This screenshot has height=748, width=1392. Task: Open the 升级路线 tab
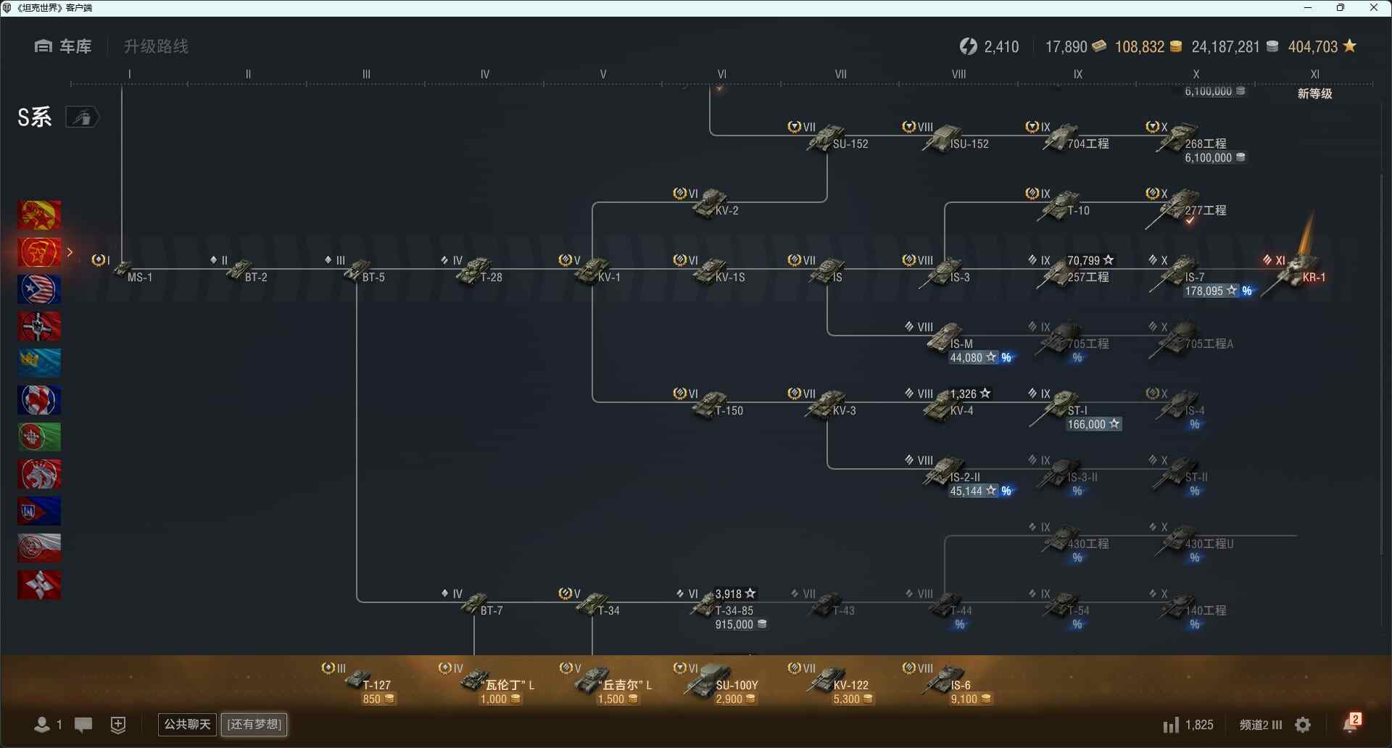(156, 46)
